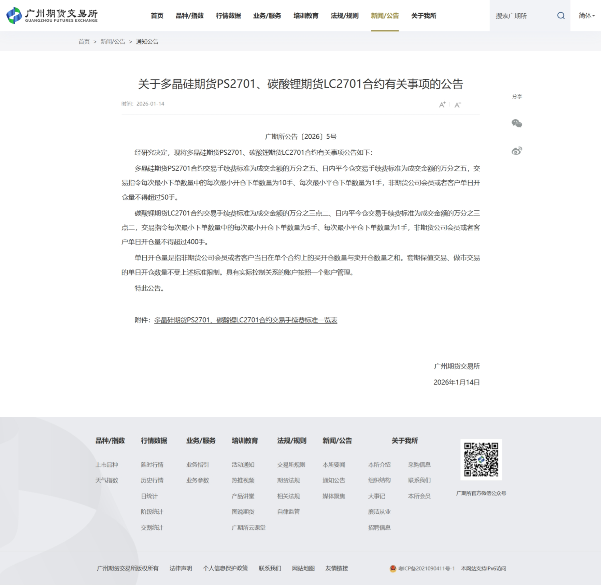
Task: Open 个人信息保护政策 footer link
Action: coord(225,568)
